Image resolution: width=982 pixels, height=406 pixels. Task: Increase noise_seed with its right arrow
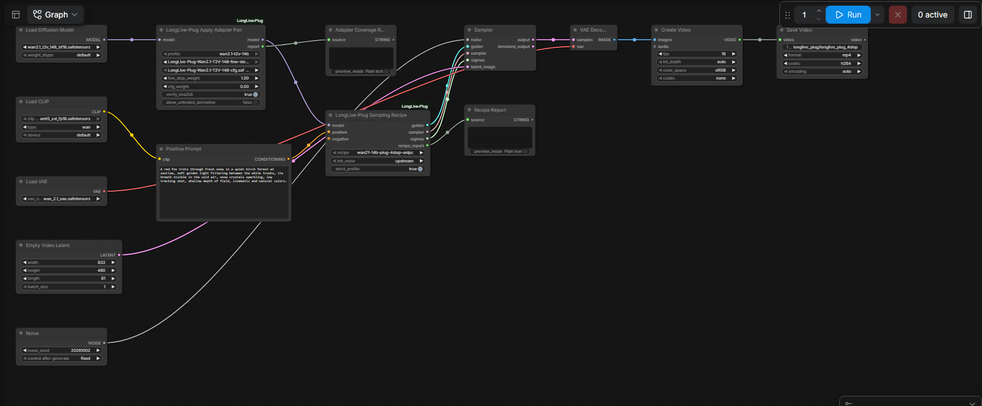pos(98,351)
